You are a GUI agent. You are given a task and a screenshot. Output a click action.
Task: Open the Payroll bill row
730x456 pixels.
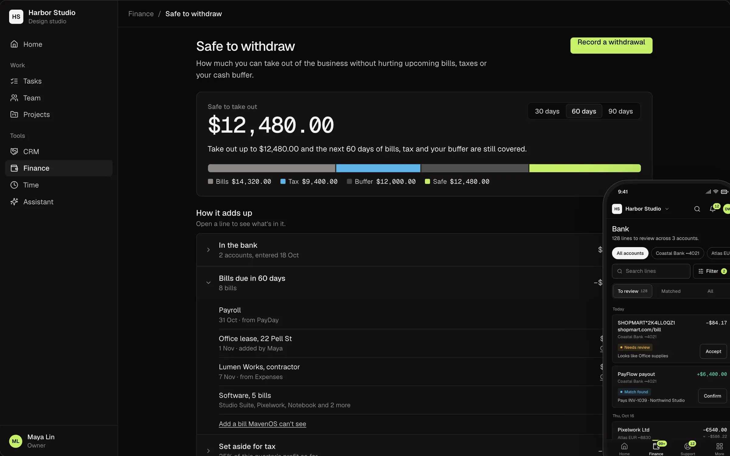point(411,315)
